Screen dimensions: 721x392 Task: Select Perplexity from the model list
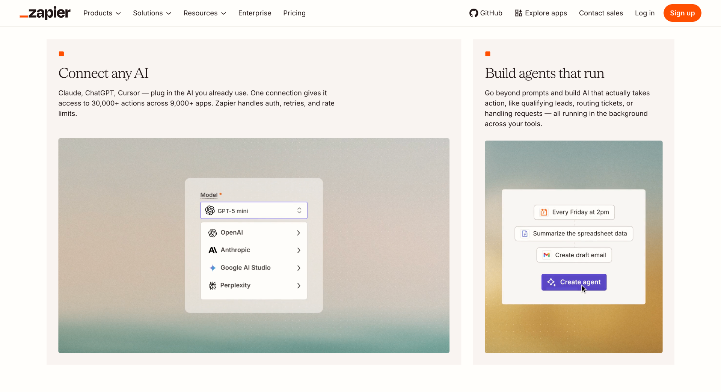pos(254,285)
